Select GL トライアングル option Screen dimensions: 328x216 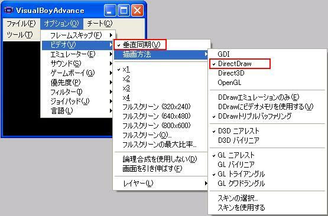click(268, 174)
